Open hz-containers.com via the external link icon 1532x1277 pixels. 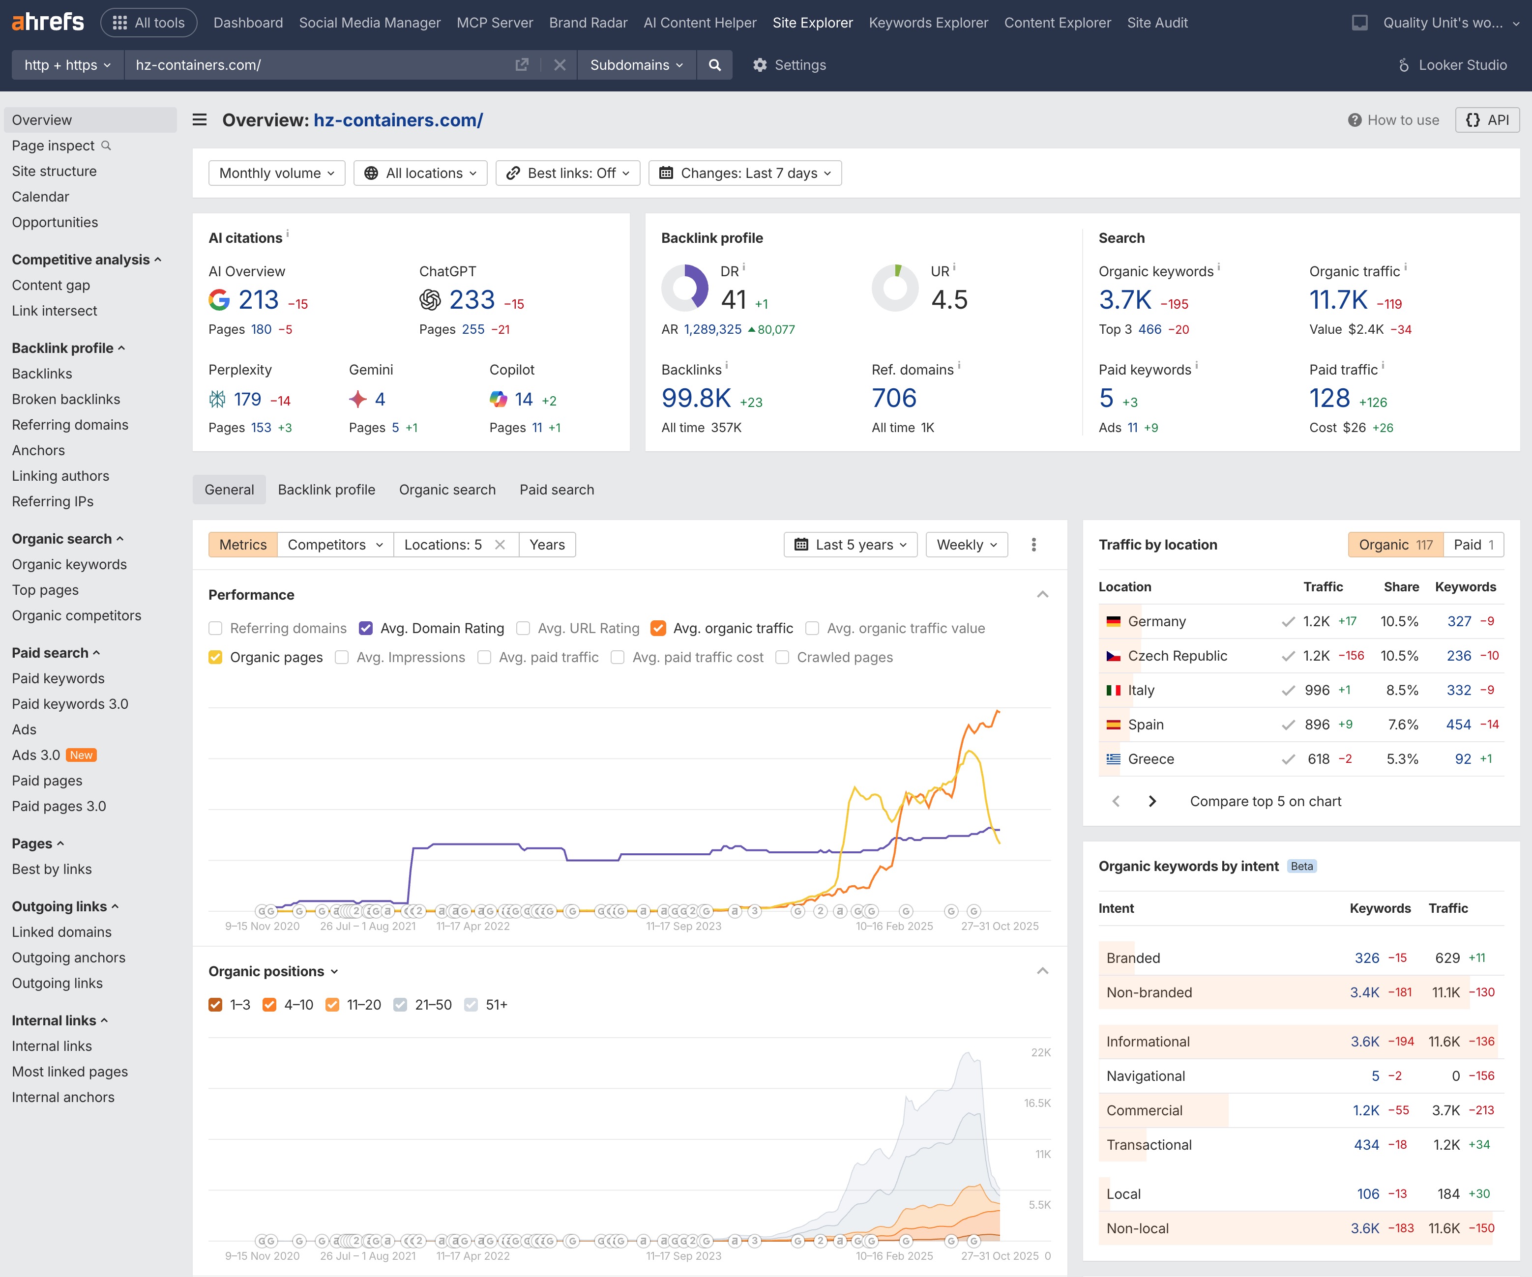522,65
